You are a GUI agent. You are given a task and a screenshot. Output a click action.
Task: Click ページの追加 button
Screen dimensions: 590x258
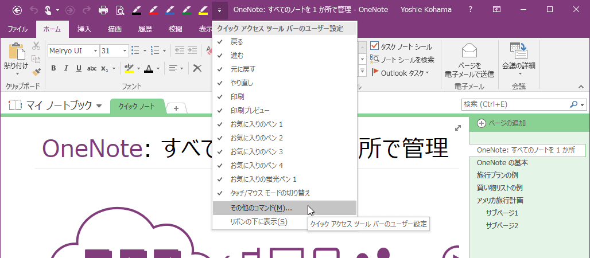[502, 123]
